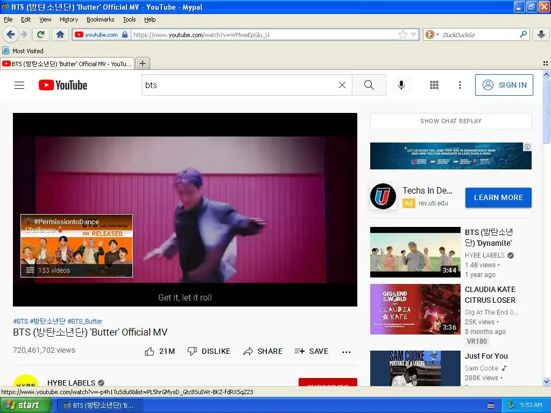Image resolution: width=551 pixels, height=413 pixels.
Task: Open the Sam Cooke video thumbnail
Action: coord(415,368)
